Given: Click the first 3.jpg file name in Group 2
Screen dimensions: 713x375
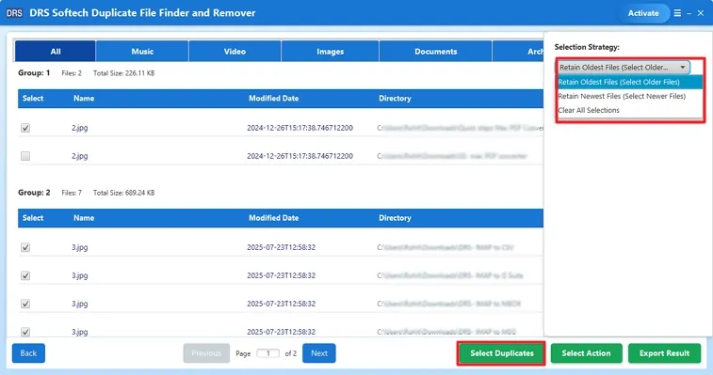Looking at the screenshot, I should (x=79, y=247).
